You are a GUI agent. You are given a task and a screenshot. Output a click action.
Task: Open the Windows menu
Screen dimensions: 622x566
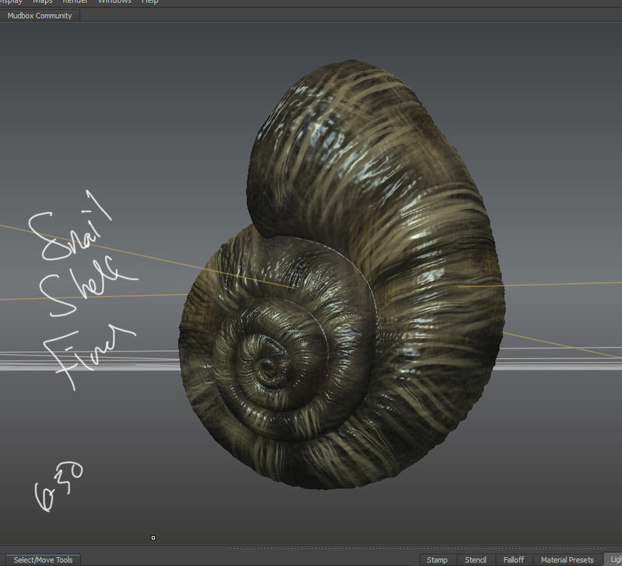113,2
